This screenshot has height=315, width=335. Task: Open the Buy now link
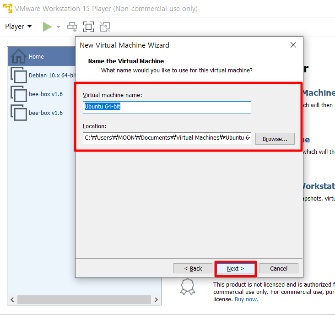[x=247, y=299]
